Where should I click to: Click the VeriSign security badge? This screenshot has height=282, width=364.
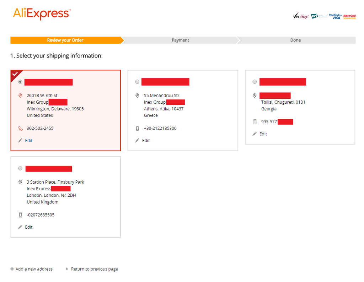pos(301,16)
